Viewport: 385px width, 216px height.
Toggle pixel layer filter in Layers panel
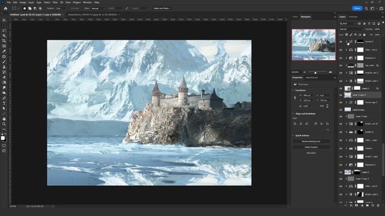(359, 23)
